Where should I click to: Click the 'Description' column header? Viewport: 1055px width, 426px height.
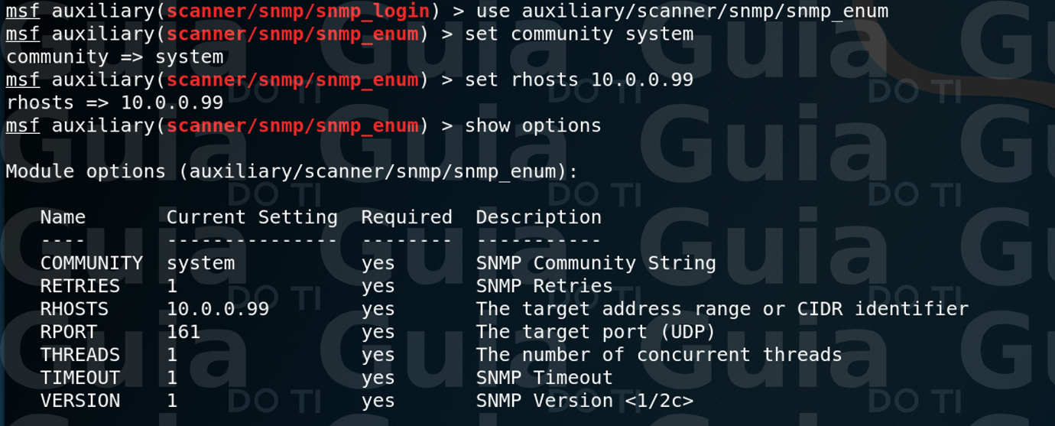(x=538, y=218)
